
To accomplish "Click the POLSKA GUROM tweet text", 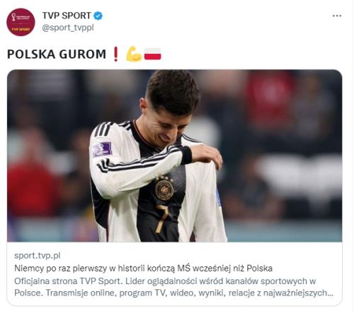I will coord(57,54).
